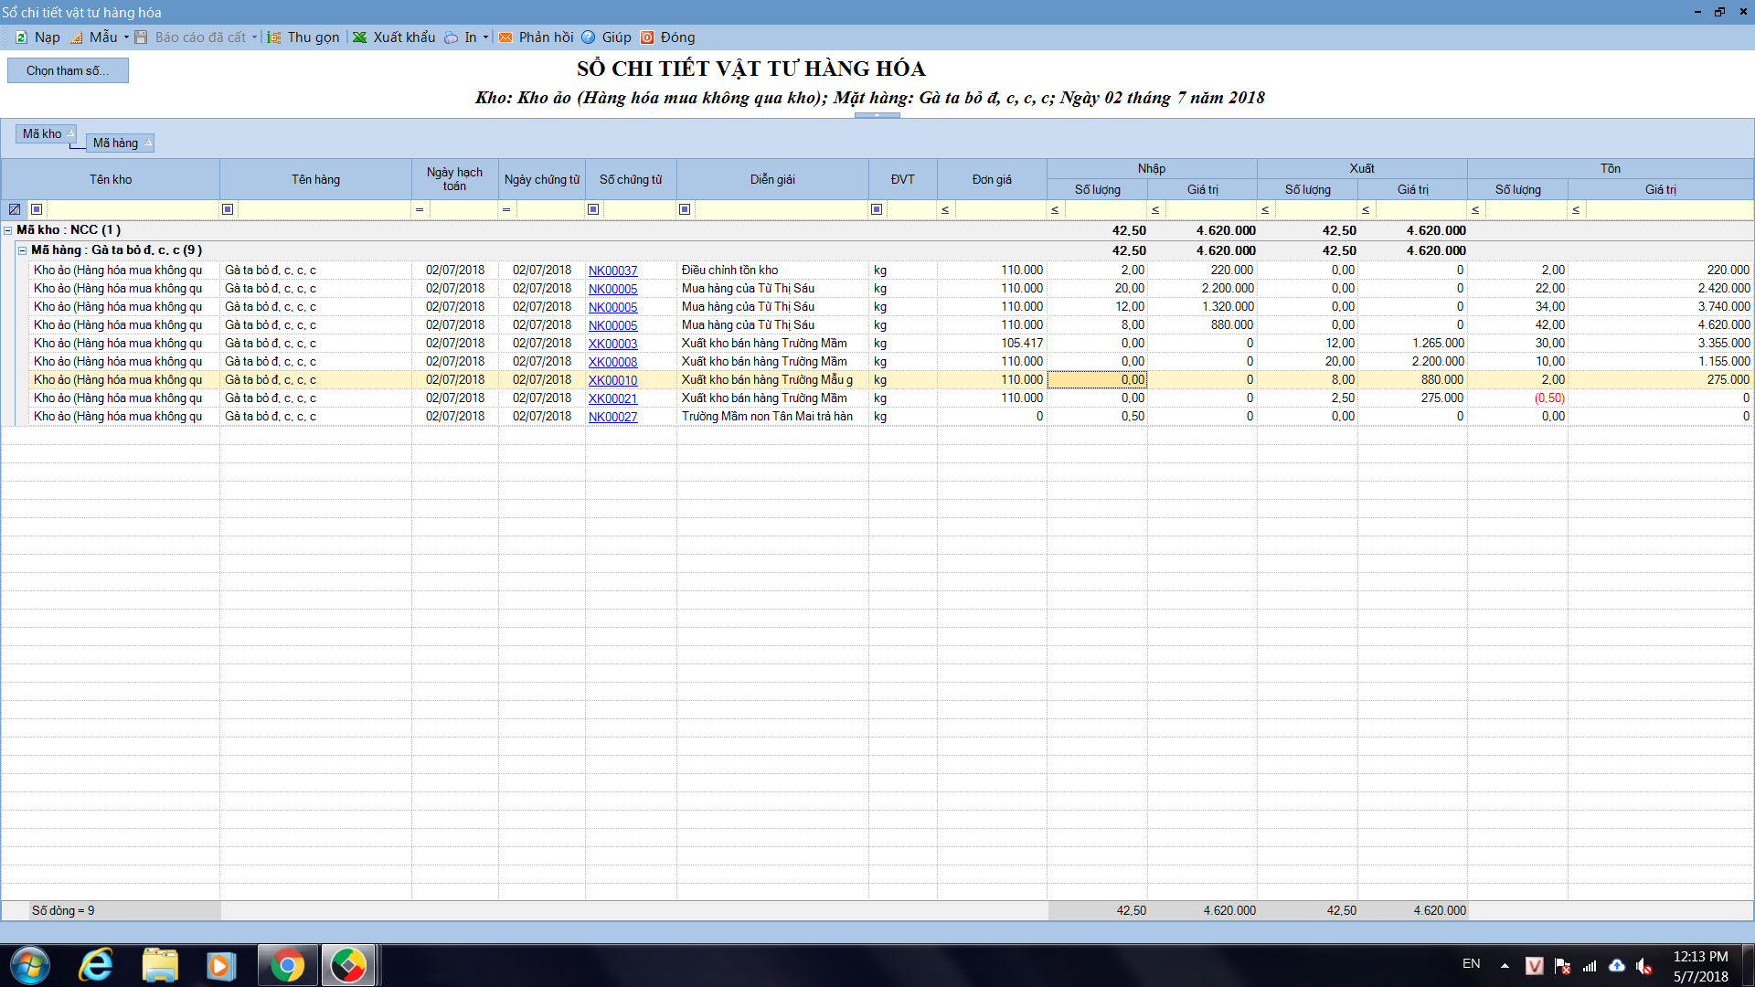Click the Thu gọn collapse toolbar button
The image size is (1755, 987).
(303, 37)
